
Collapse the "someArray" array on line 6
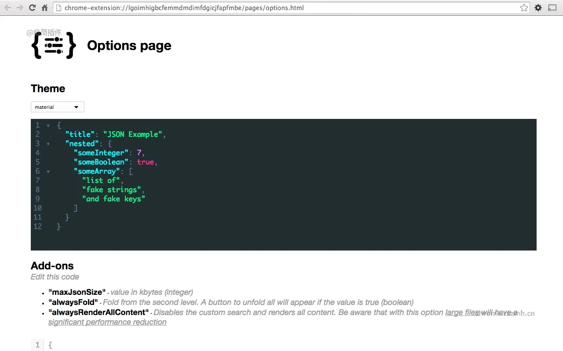click(48, 171)
